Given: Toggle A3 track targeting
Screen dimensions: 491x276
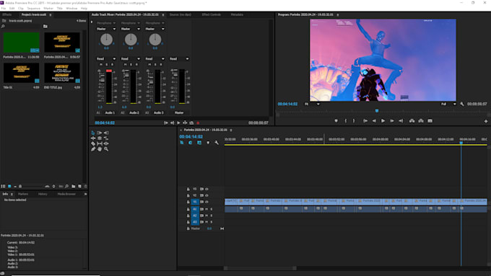Looking at the screenshot, I should click(x=195, y=222).
